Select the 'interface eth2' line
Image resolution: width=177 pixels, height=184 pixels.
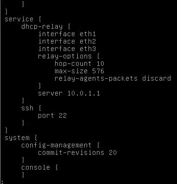[67, 41]
